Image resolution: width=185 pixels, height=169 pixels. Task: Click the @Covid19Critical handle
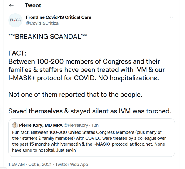coord(43,23)
